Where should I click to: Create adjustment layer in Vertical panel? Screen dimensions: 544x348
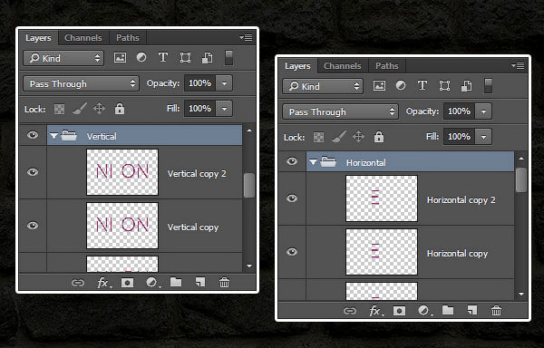(x=152, y=283)
